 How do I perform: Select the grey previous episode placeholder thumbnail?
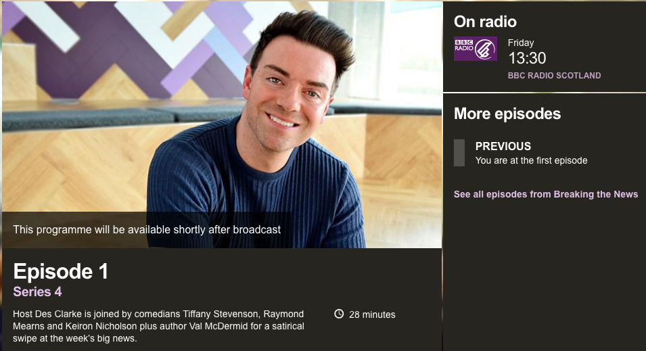[x=459, y=153]
